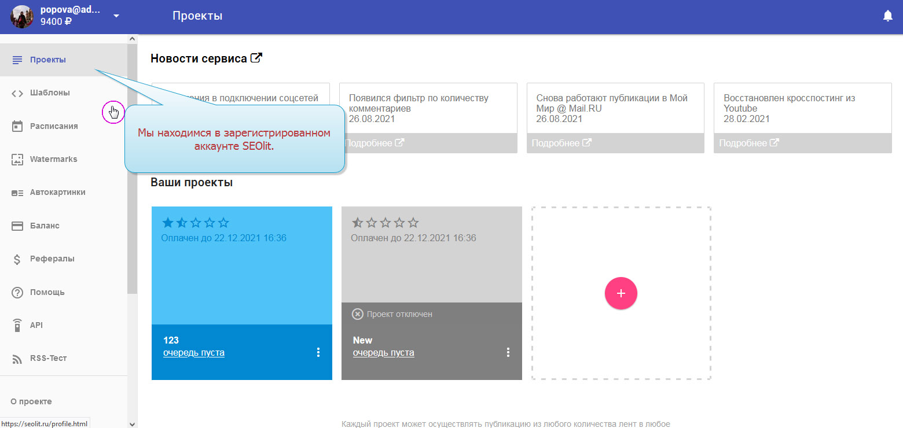Select the Шаблоны menu item
The width and height of the screenshot is (903, 428).
(50, 93)
